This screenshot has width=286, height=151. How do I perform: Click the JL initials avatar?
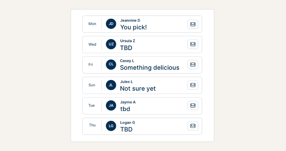pos(111,85)
